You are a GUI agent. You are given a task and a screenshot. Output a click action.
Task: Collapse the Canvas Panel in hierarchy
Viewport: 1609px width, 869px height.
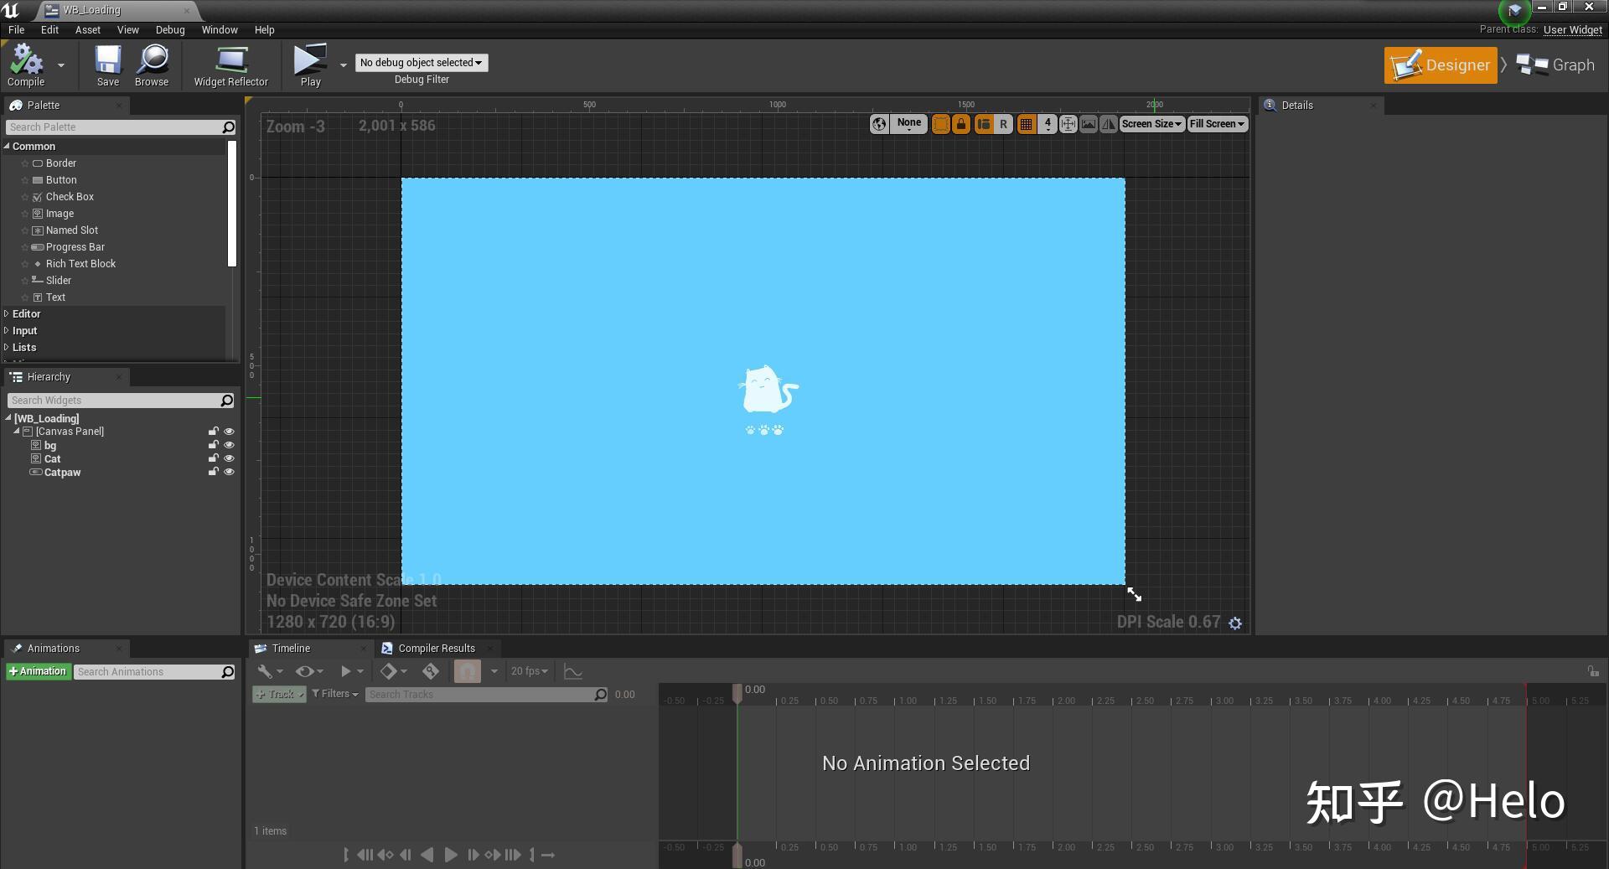click(x=16, y=432)
